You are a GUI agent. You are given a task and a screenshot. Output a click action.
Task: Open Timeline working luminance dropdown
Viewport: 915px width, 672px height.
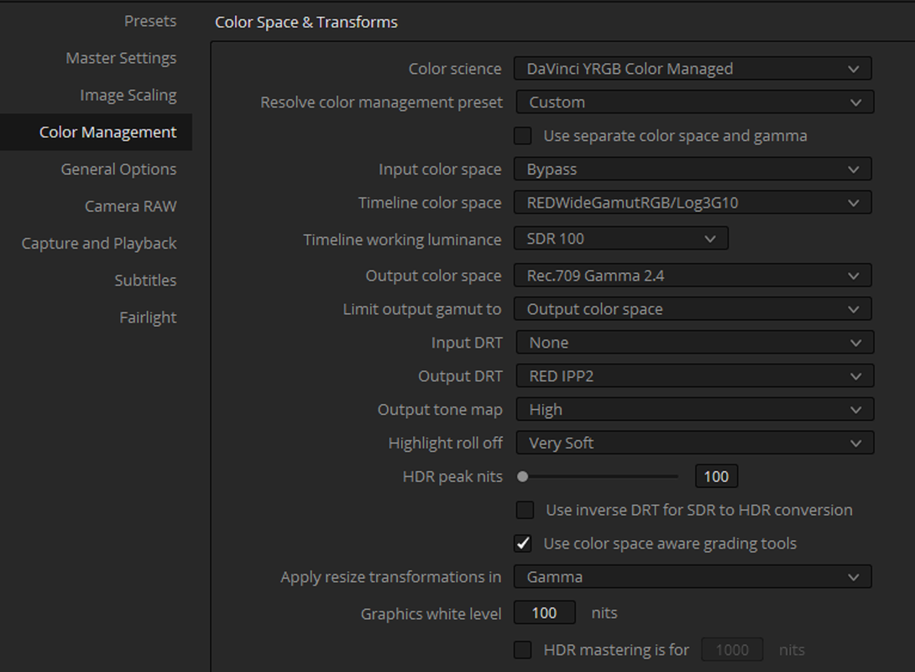[x=621, y=239]
